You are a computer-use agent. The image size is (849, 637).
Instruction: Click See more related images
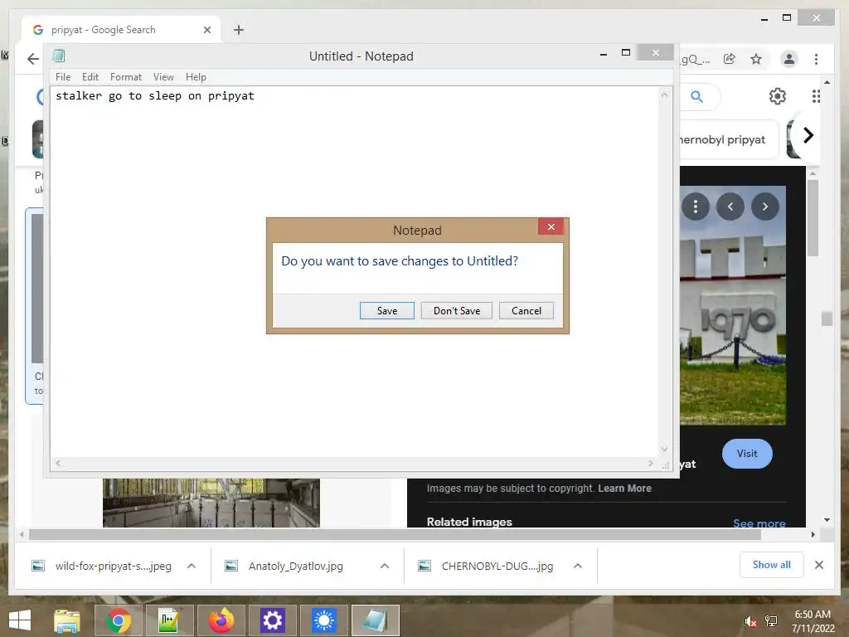[x=759, y=523]
